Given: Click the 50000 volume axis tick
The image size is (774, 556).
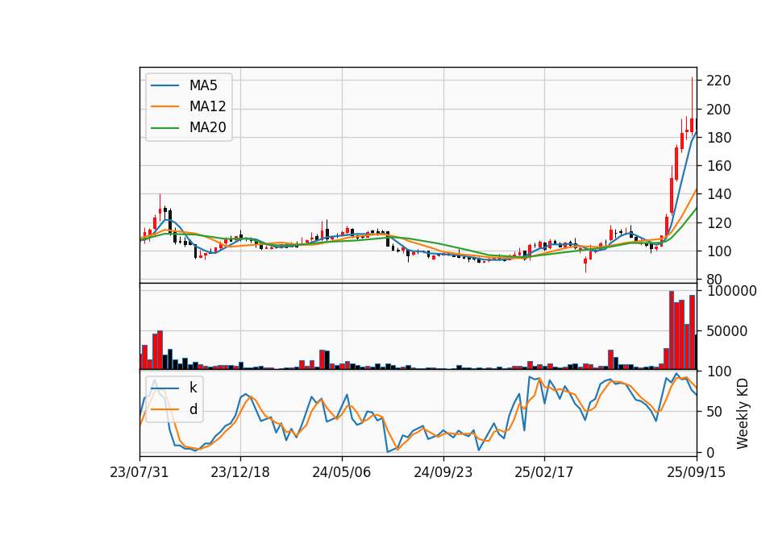Looking at the screenshot, I should pyautogui.click(x=727, y=331).
